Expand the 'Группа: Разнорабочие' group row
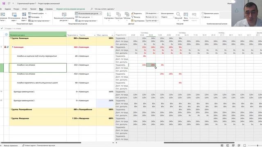 pos(10,109)
